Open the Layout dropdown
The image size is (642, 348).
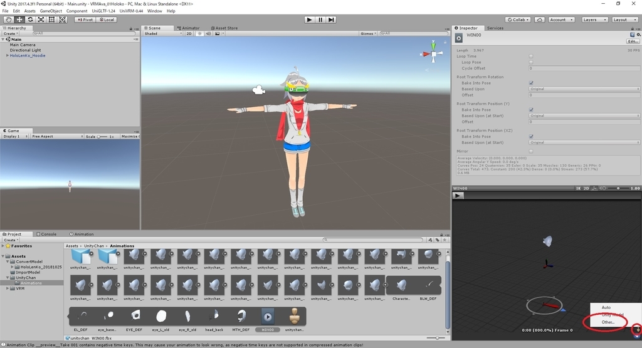[x=625, y=19]
